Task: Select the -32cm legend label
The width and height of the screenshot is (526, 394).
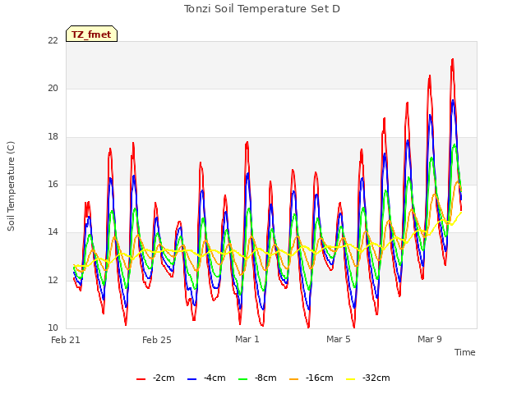Action: coord(376,378)
